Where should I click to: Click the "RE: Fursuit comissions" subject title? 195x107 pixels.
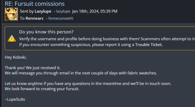(x=35, y=4)
